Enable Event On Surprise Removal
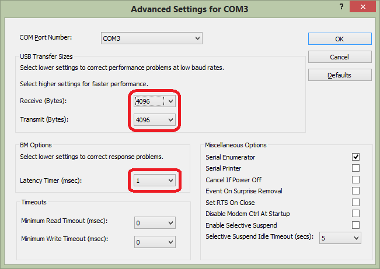The width and height of the screenshot is (380, 269). point(355,191)
